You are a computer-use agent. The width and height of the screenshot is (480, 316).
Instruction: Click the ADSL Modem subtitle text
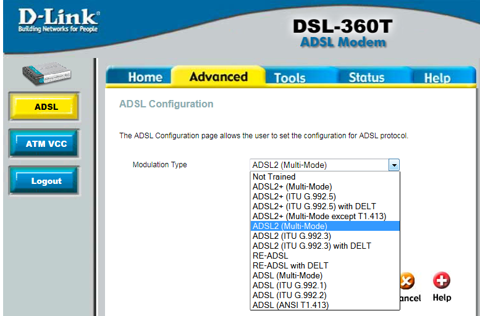pos(343,42)
